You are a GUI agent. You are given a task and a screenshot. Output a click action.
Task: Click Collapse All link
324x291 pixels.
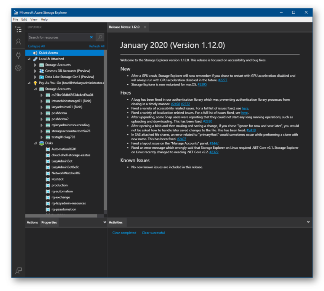[36, 46]
